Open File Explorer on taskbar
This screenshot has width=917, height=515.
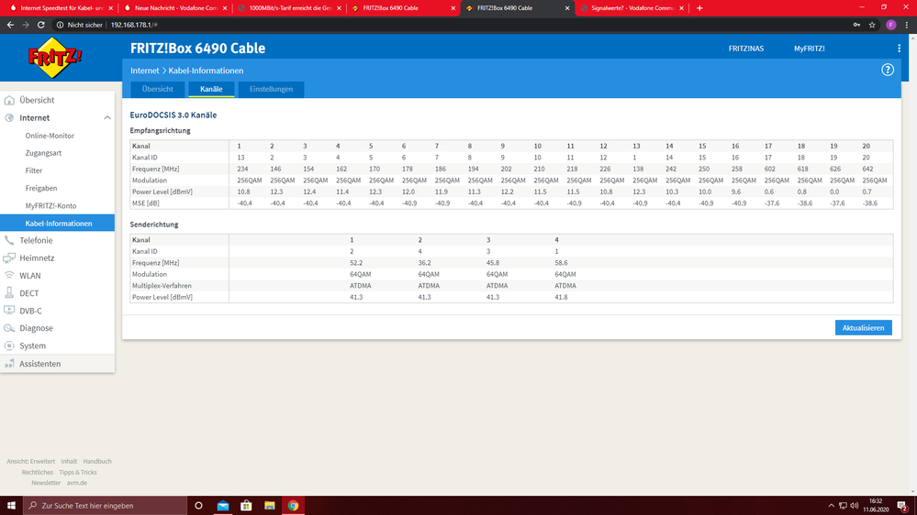[x=270, y=505]
